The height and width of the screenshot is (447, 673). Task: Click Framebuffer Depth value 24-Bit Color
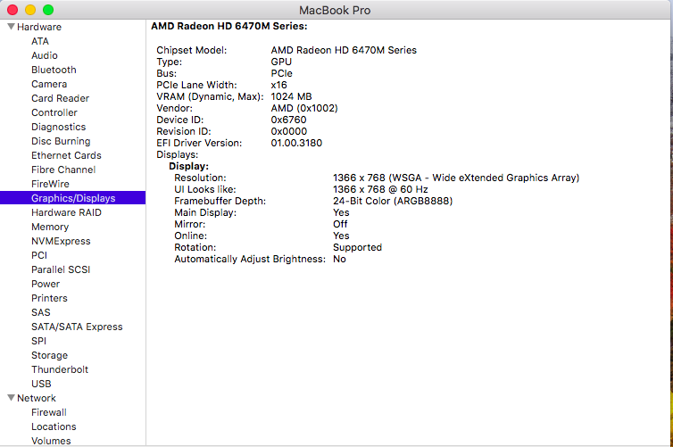(x=393, y=201)
